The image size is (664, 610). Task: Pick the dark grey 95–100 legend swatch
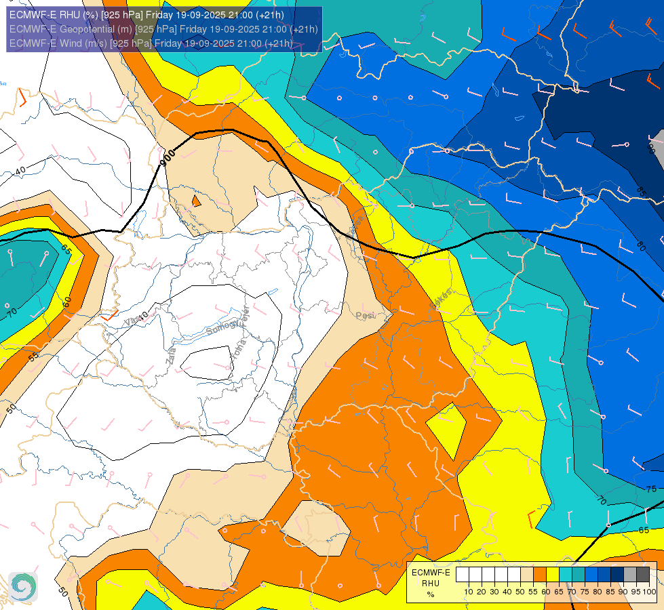pyautogui.click(x=643, y=575)
